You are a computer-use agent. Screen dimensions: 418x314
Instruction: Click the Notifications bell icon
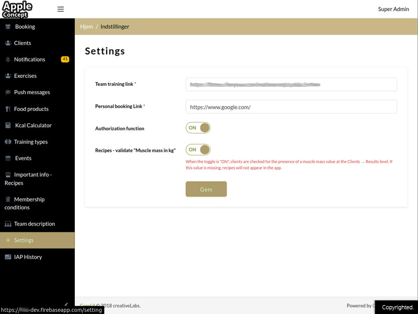8,60
